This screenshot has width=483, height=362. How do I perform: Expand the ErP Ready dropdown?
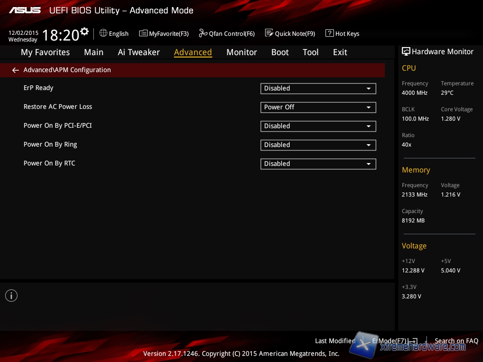(318, 88)
